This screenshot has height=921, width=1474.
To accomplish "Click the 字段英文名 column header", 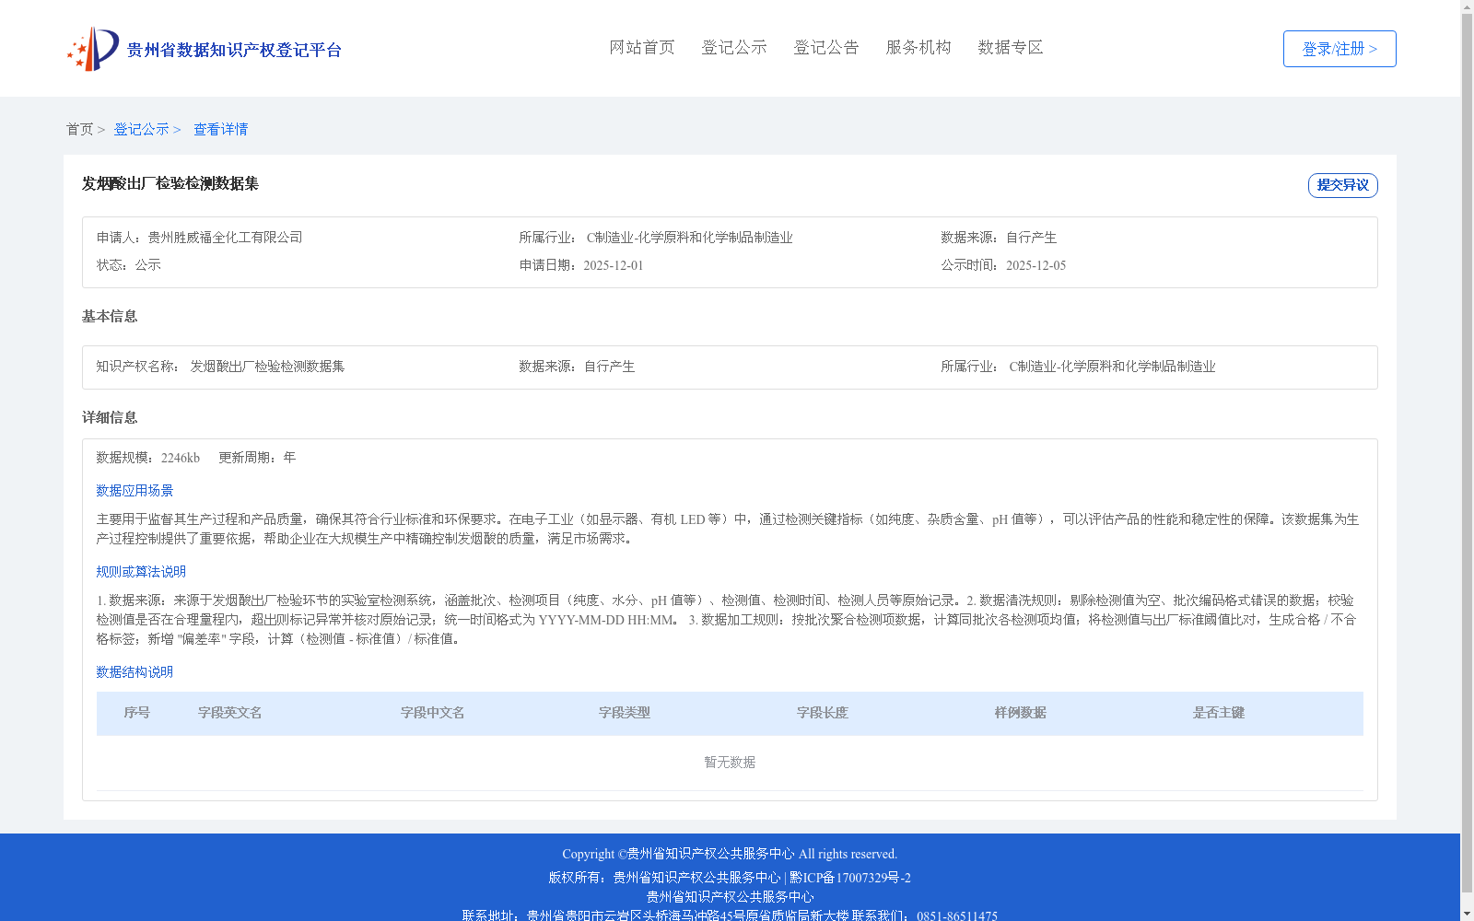I will tap(230, 713).
